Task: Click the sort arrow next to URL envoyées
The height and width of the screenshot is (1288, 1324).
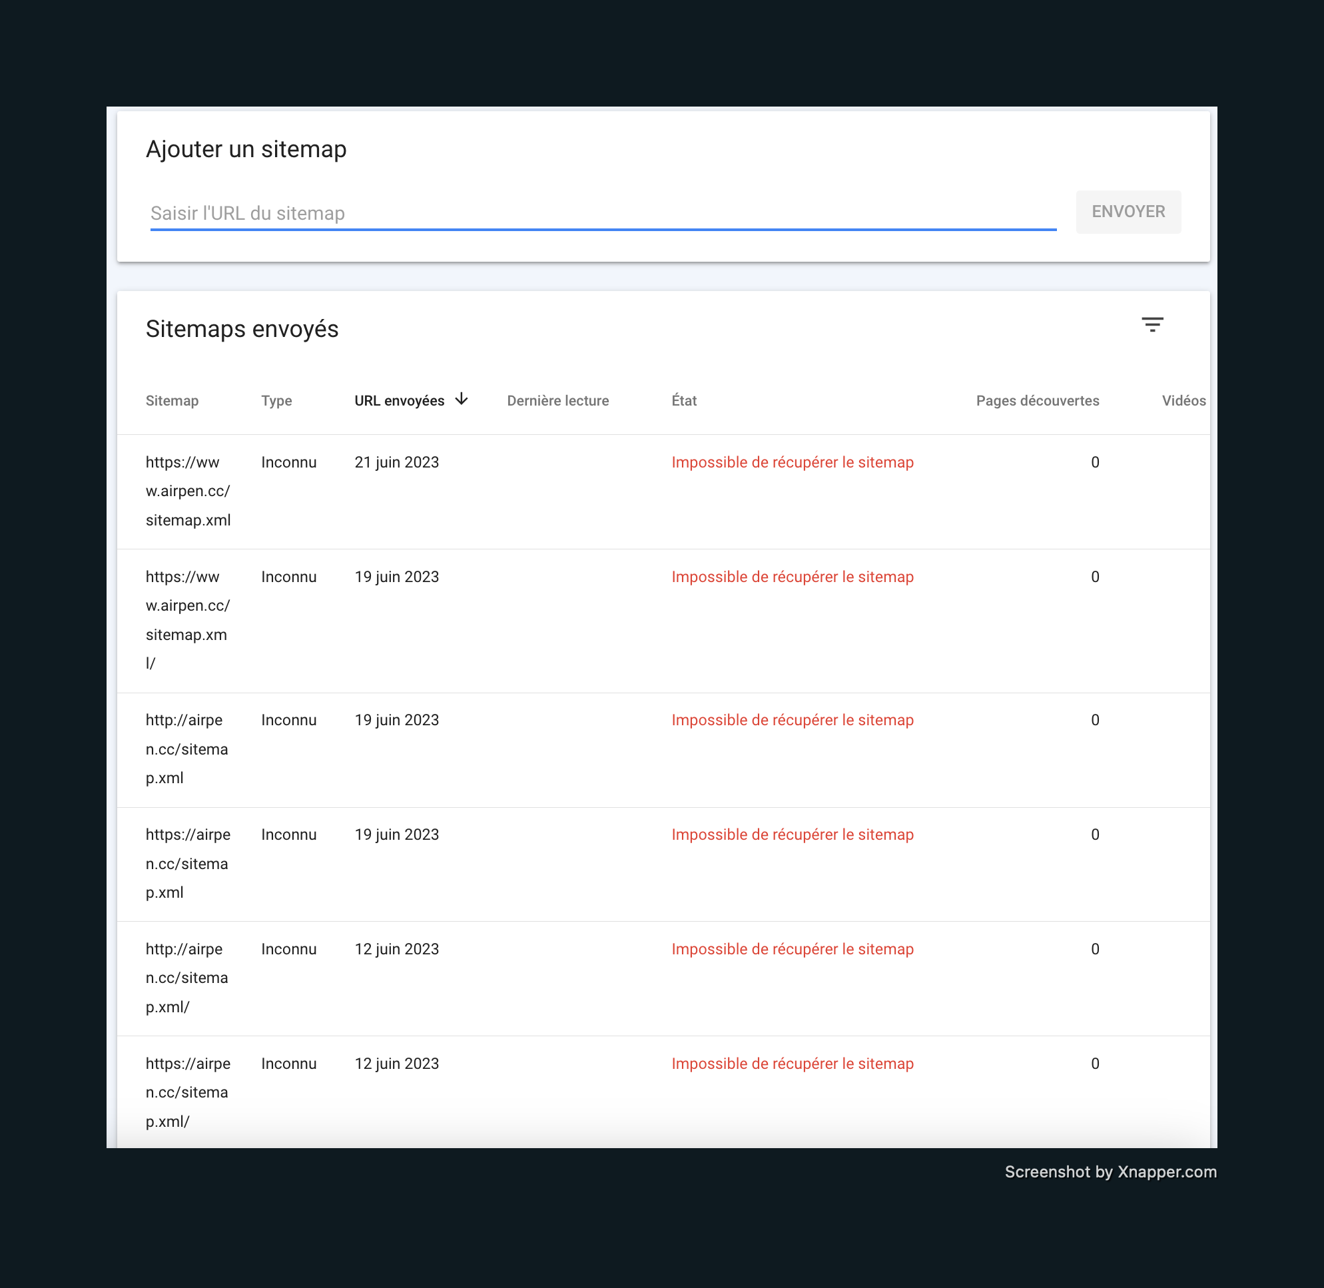Action: (462, 400)
